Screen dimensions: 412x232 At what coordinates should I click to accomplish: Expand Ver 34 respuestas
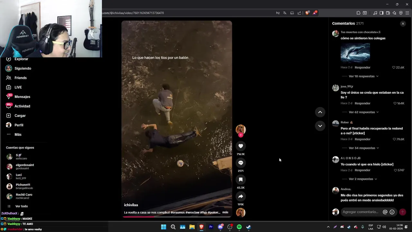tap(364, 148)
